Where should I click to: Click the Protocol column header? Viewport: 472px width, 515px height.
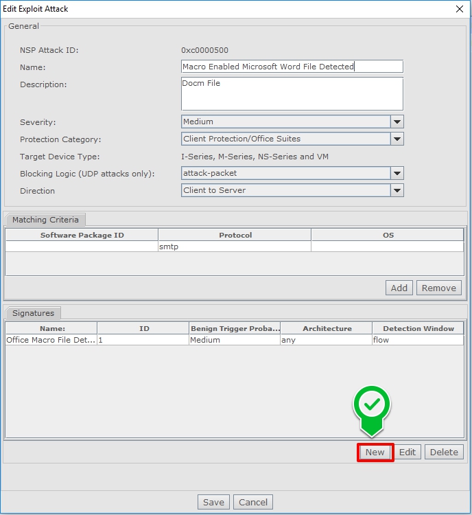(x=235, y=235)
